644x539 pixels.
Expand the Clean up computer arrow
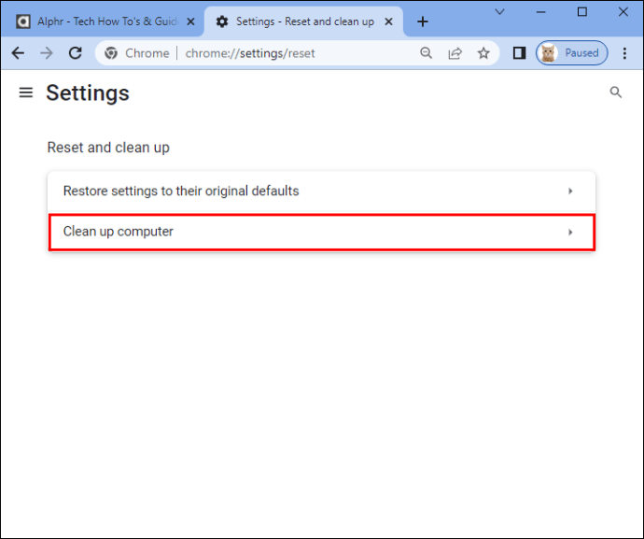click(x=570, y=233)
